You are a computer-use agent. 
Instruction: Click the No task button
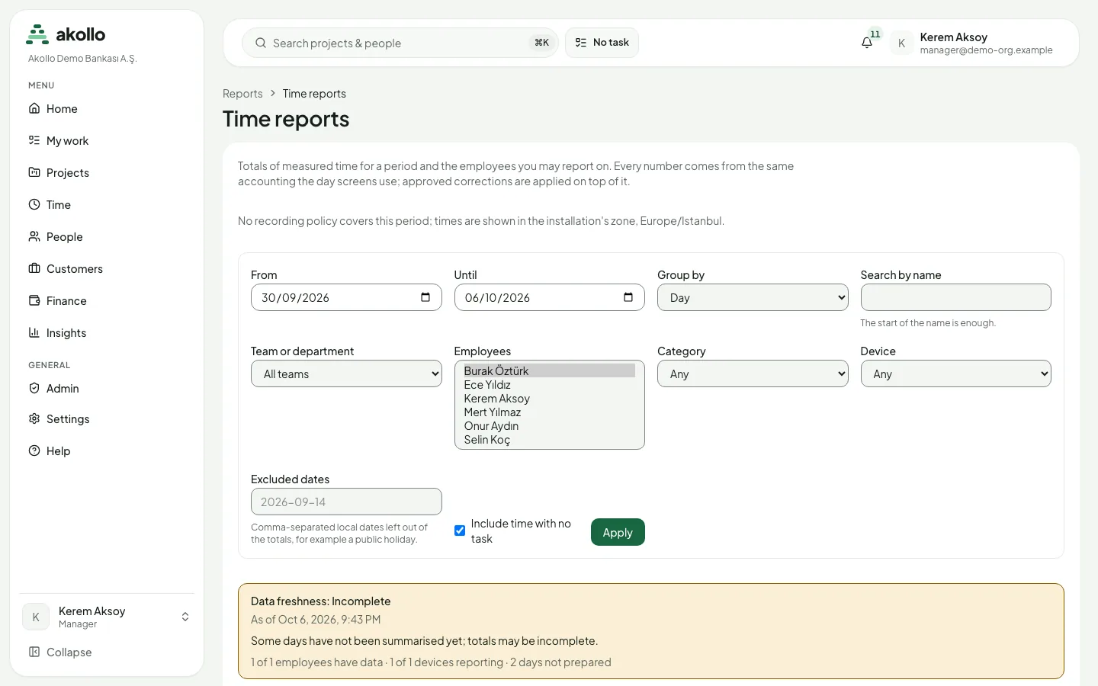tap(602, 43)
